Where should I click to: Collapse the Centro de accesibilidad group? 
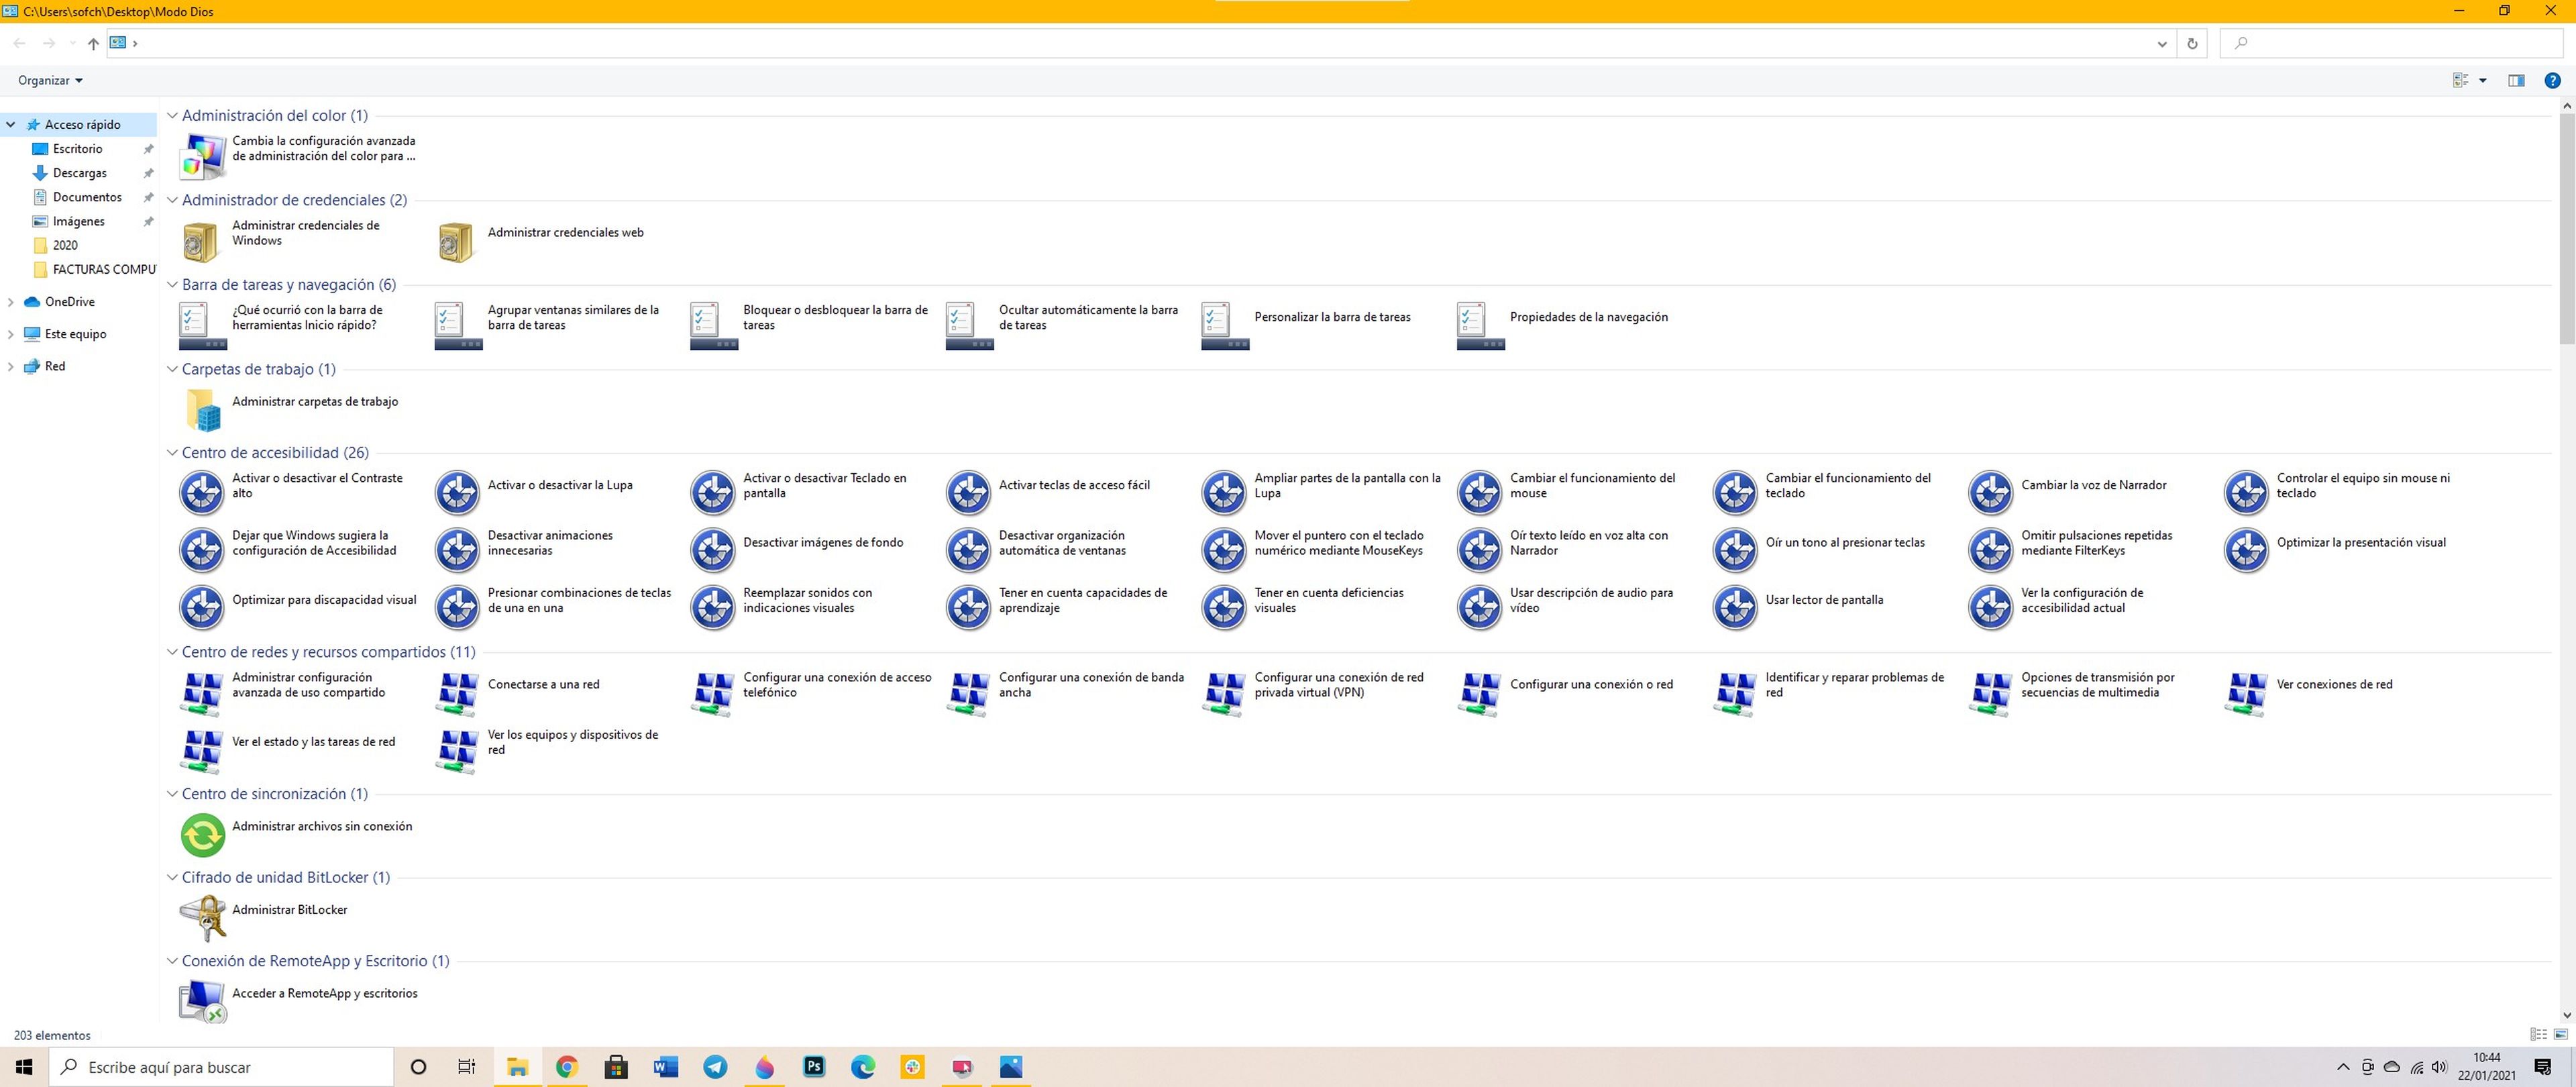(x=172, y=453)
